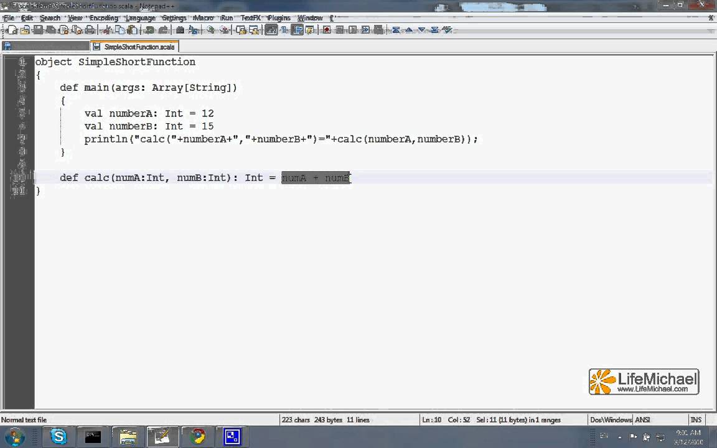Cut selection with the scissors icon

click(106, 30)
